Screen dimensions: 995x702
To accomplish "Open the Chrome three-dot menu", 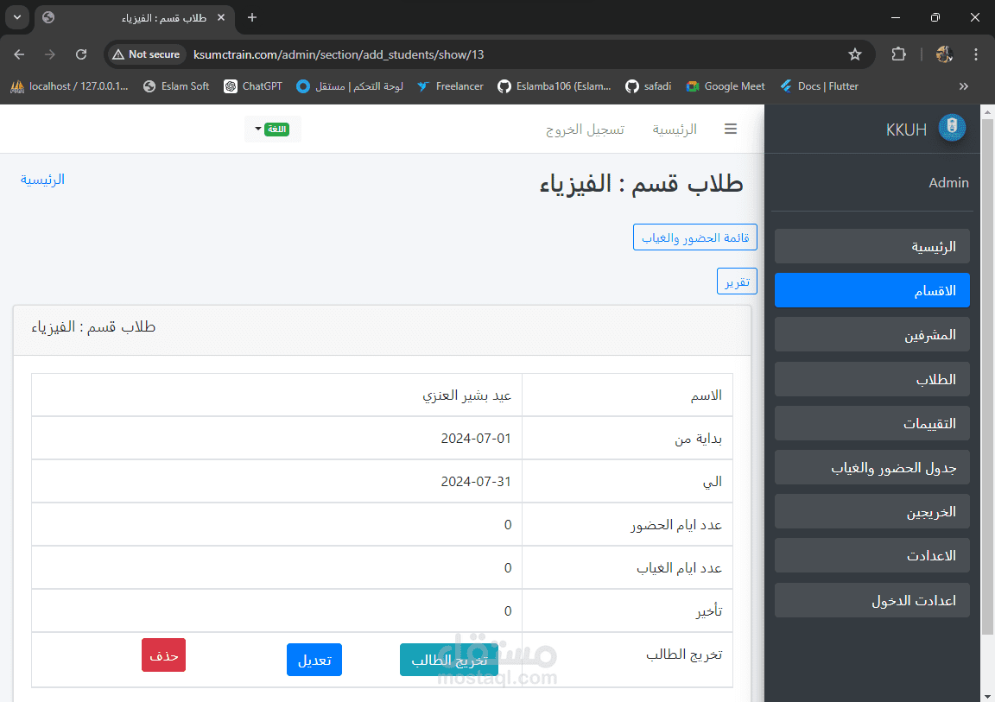I will click(x=976, y=54).
